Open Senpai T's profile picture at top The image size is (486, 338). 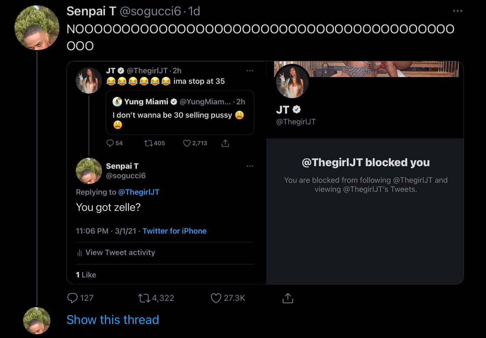[x=37, y=28]
